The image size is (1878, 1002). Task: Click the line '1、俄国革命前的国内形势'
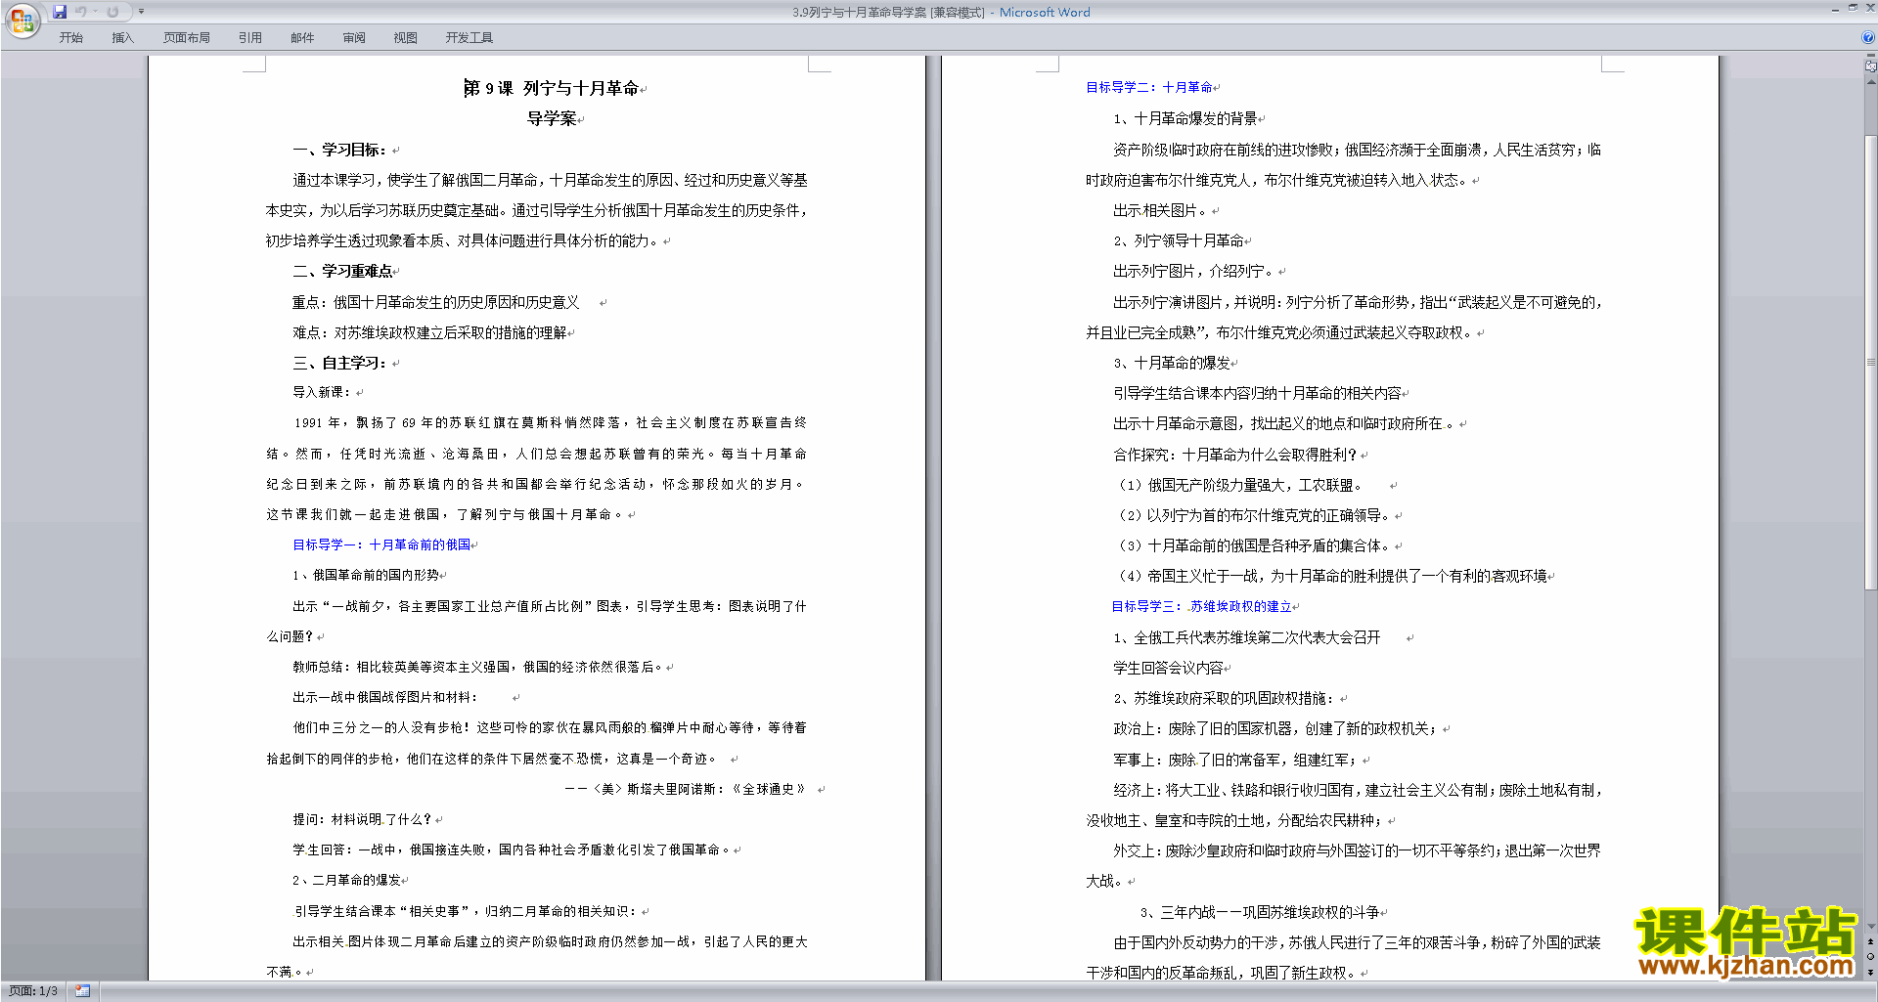click(x=367, y=575)
